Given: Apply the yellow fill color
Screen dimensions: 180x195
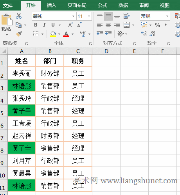Looking at the screenshot, I should 53,34.
